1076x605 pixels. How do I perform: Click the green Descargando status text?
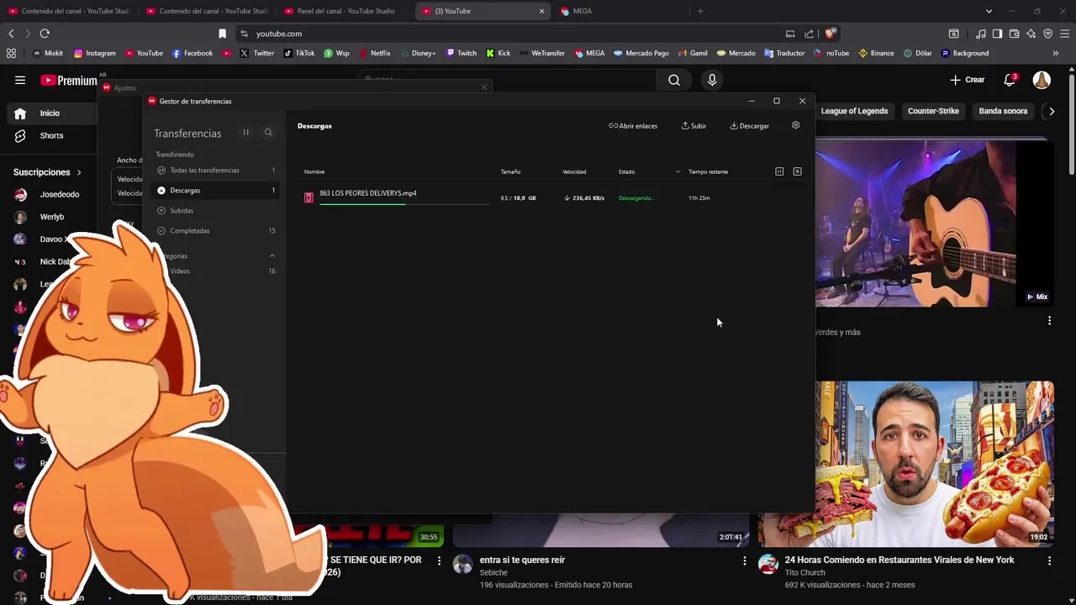(636, 198)
